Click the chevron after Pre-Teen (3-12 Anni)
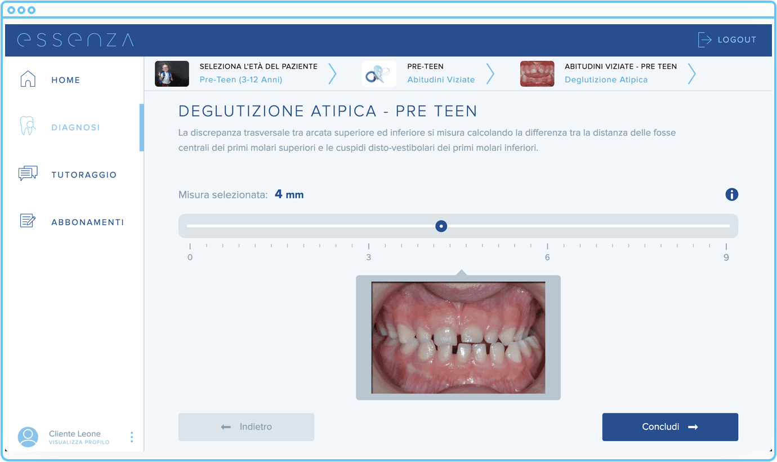 click(332, 74)
